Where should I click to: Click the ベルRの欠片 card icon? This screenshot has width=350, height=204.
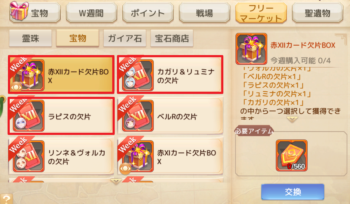pyautogui.click(x=138, y=115)
